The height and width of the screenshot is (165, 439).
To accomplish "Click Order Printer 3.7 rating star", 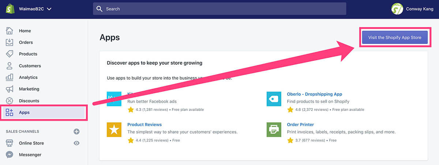I will pyautogui.click(x=290, y=140).
